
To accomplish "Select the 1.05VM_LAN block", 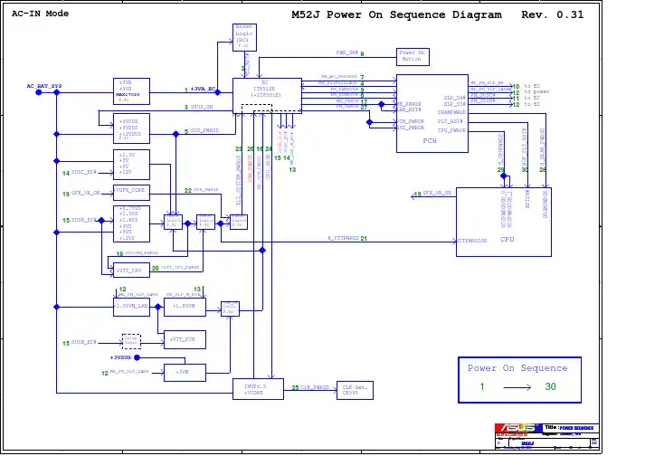I will 131,307.
